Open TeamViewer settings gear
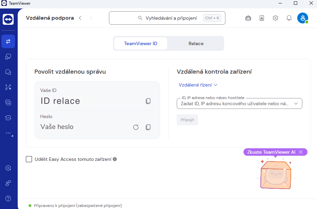Image resolution: width=317 pixels, height=209 pixels. coord(275,18)
